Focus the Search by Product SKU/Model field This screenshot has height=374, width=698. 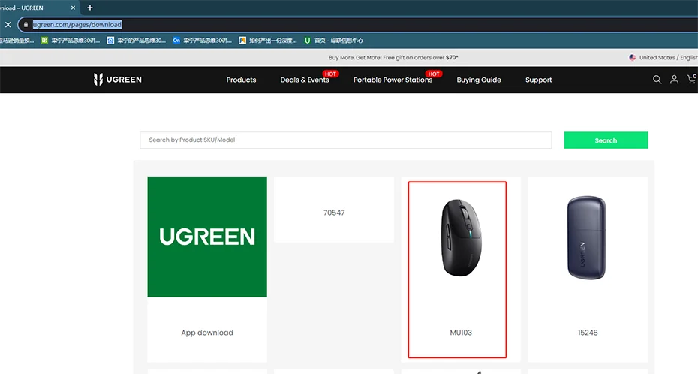click(x=345, y=140)
